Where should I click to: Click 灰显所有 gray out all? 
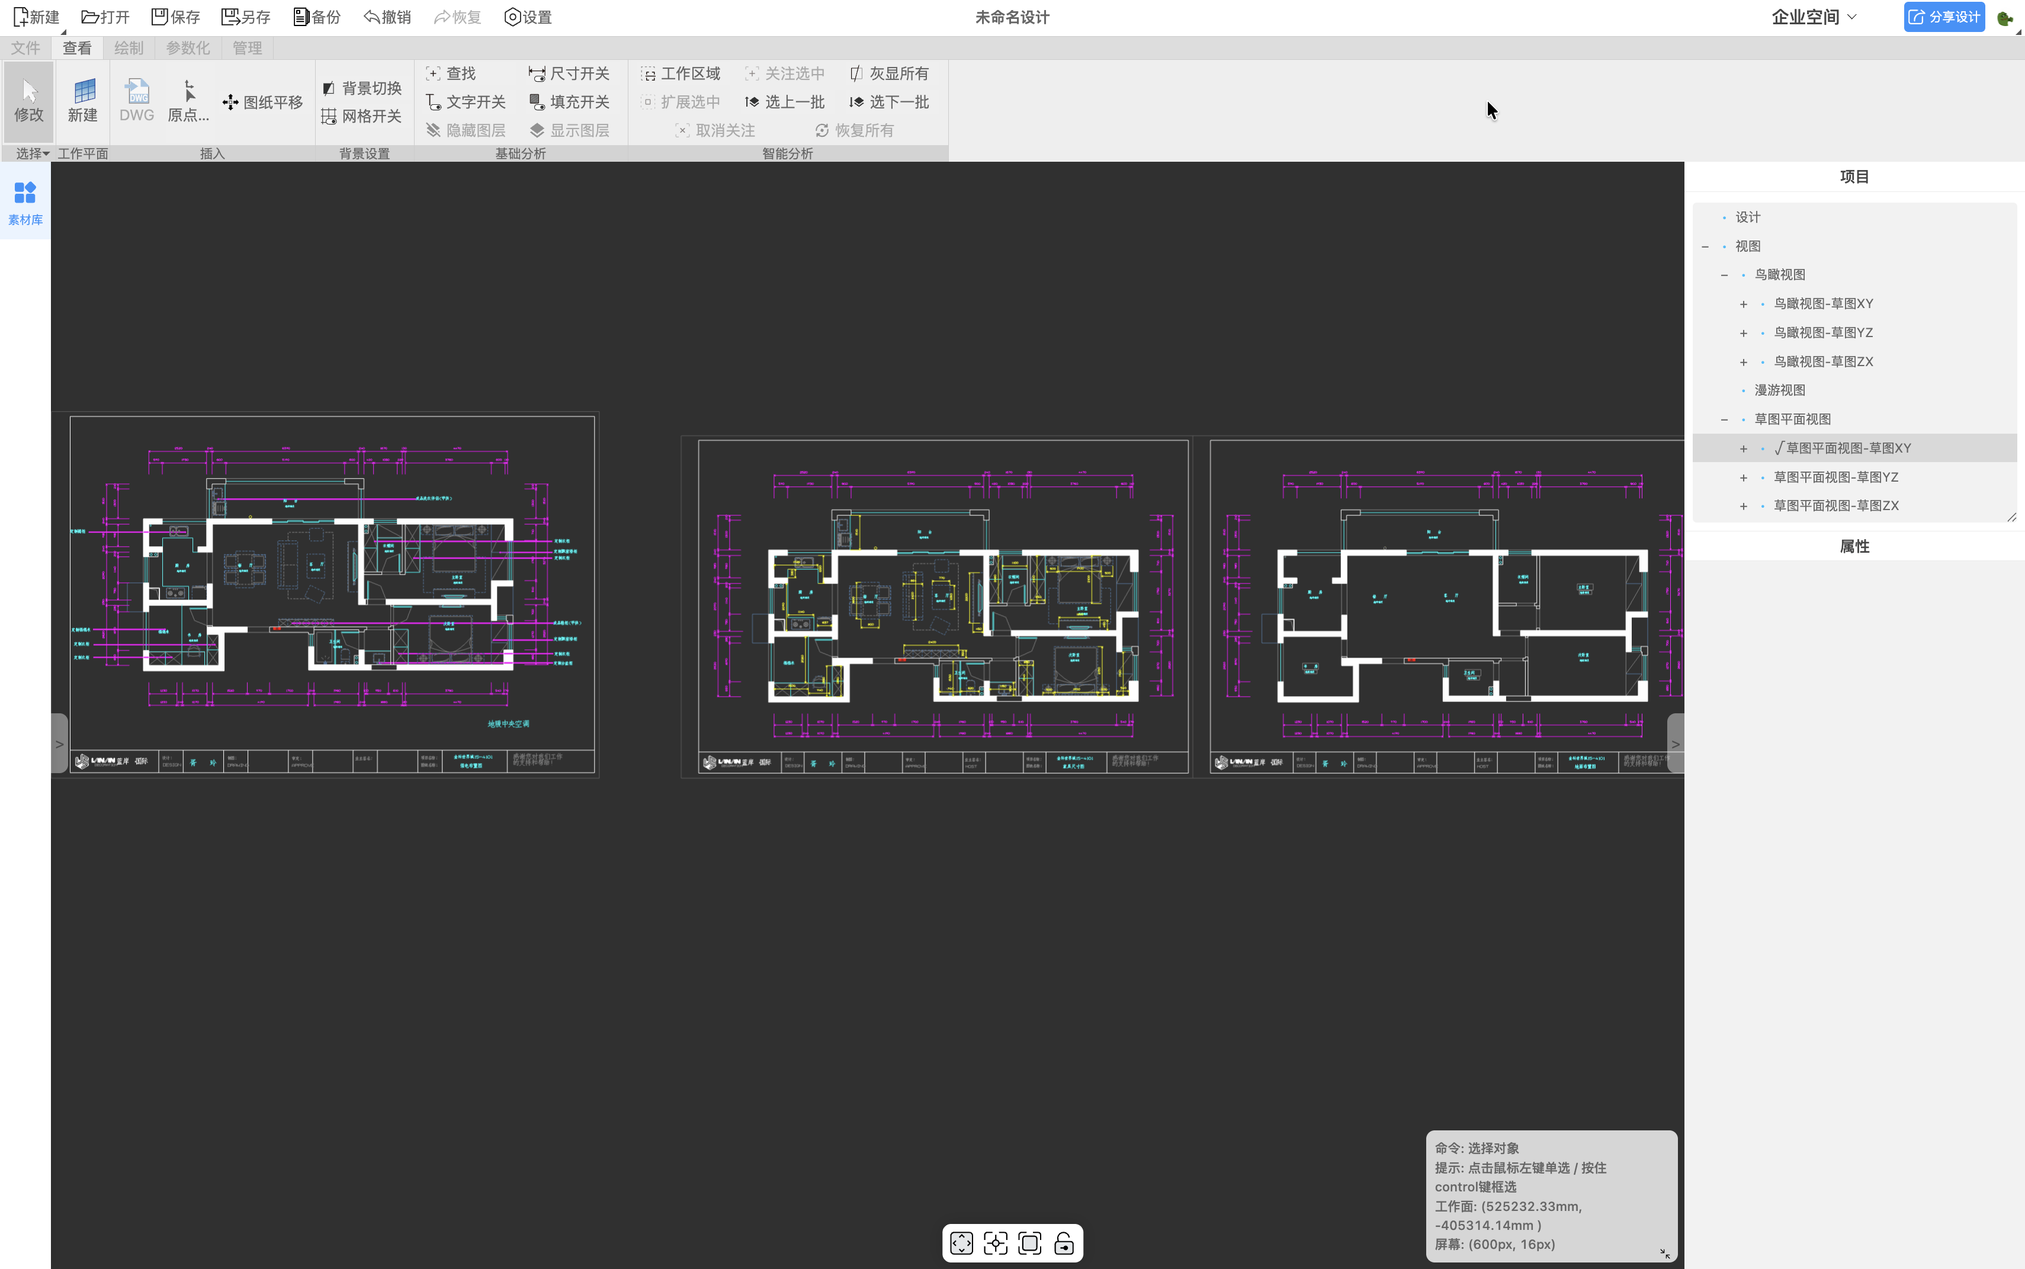(889, 74)
